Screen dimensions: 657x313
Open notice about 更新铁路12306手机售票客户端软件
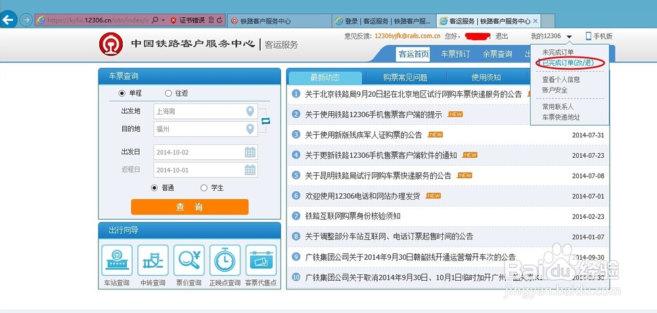381,155
